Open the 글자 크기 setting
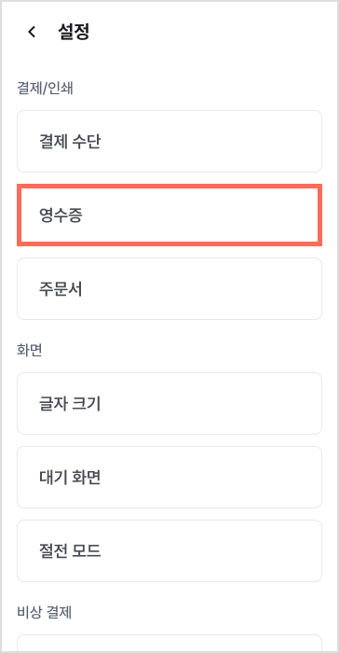Viewport: 339px width, 653px height. 169,403
